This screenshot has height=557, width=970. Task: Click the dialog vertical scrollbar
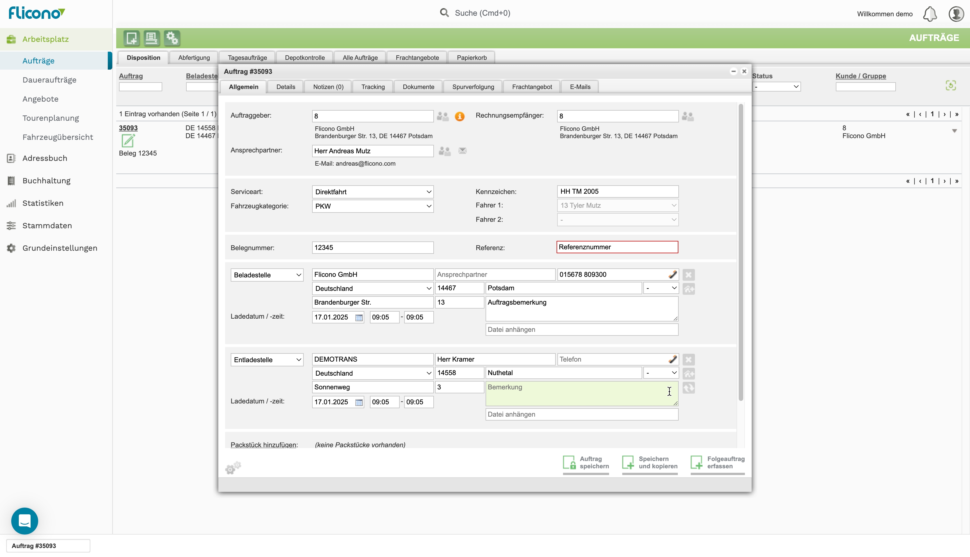click(x=741, y=252)
